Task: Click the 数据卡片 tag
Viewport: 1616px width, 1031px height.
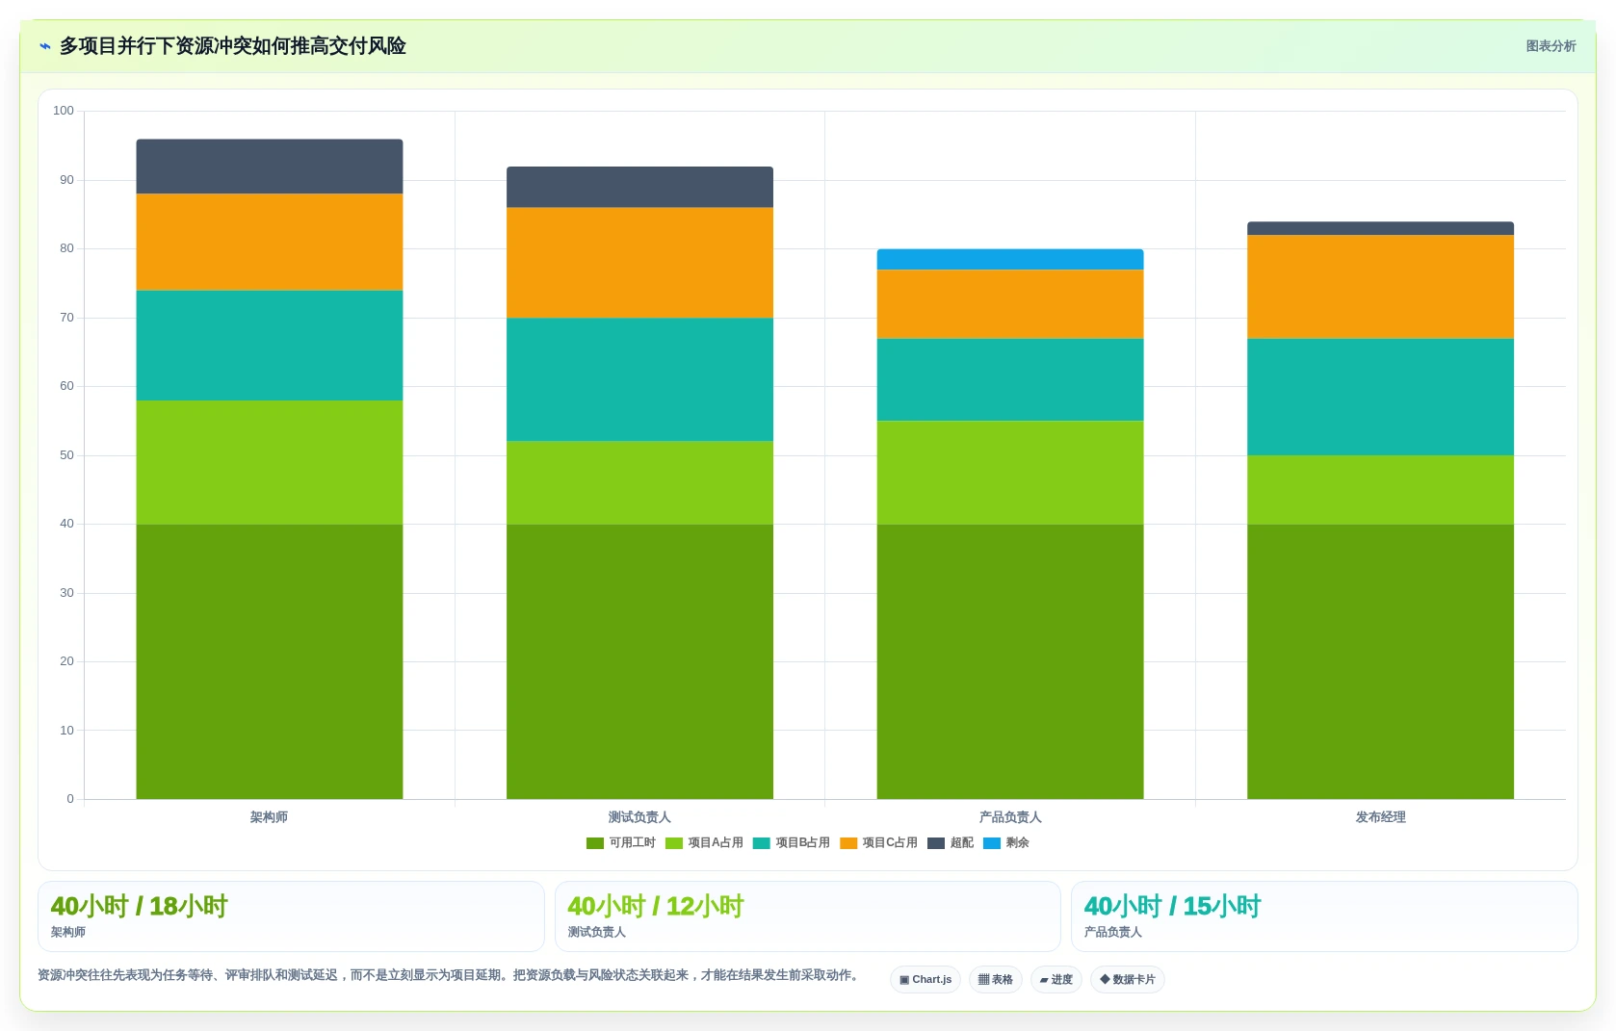Action: [x=1128, y=980]
